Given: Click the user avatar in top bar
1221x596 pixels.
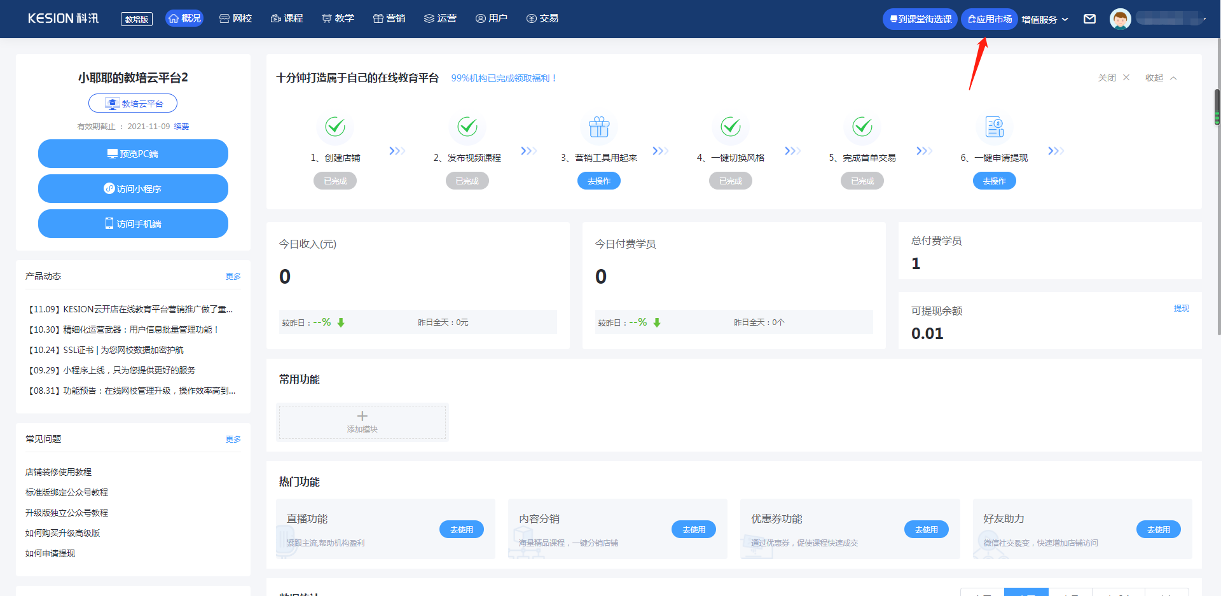Looking at the screenshot, I should click(1120, 19).
